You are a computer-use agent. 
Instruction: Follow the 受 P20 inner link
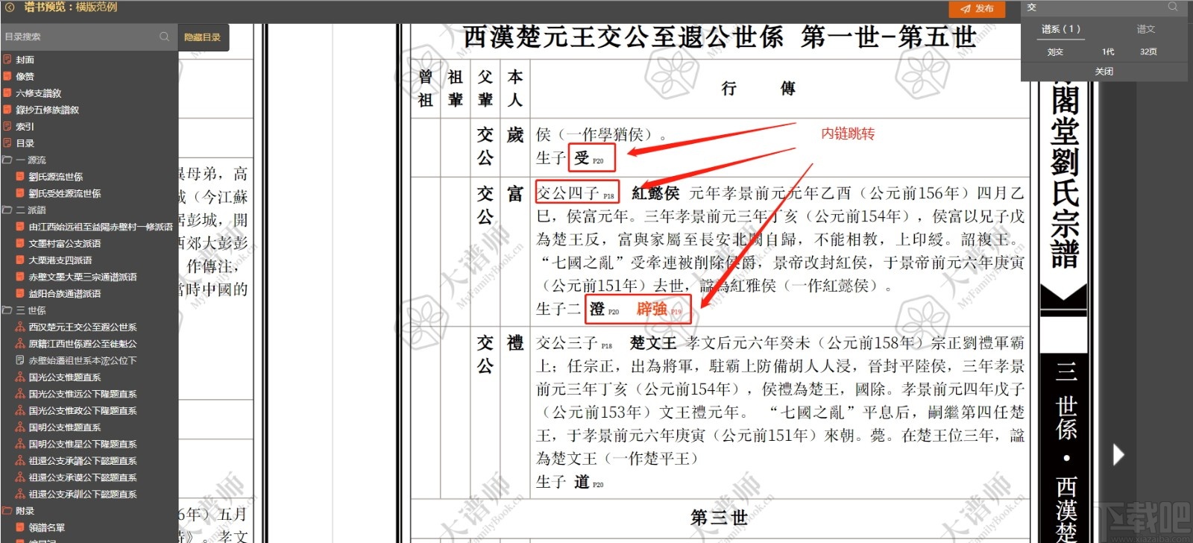tap(590, 158)
